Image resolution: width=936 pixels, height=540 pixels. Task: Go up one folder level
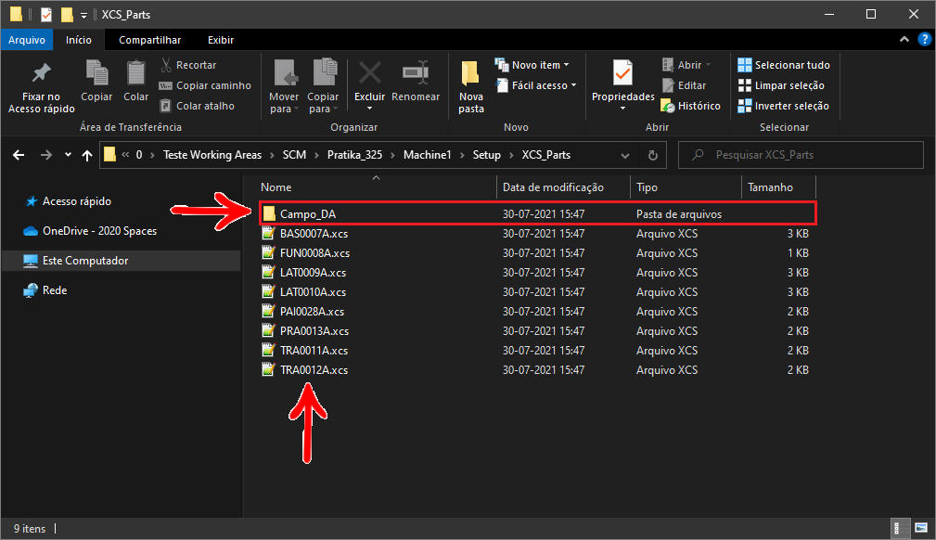[87, 155]
